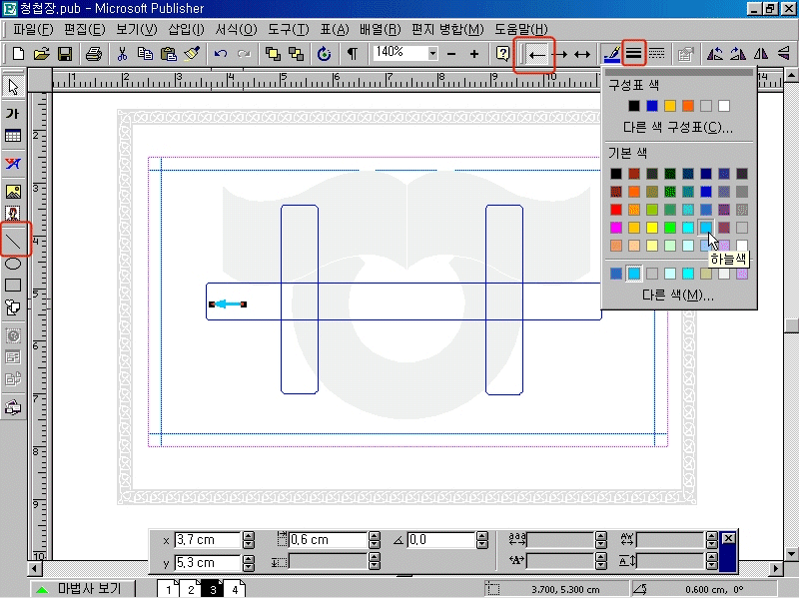Open the 배열(R) menu
The height and width of the screenshot is (599, 799).
[x=381, y=30]
